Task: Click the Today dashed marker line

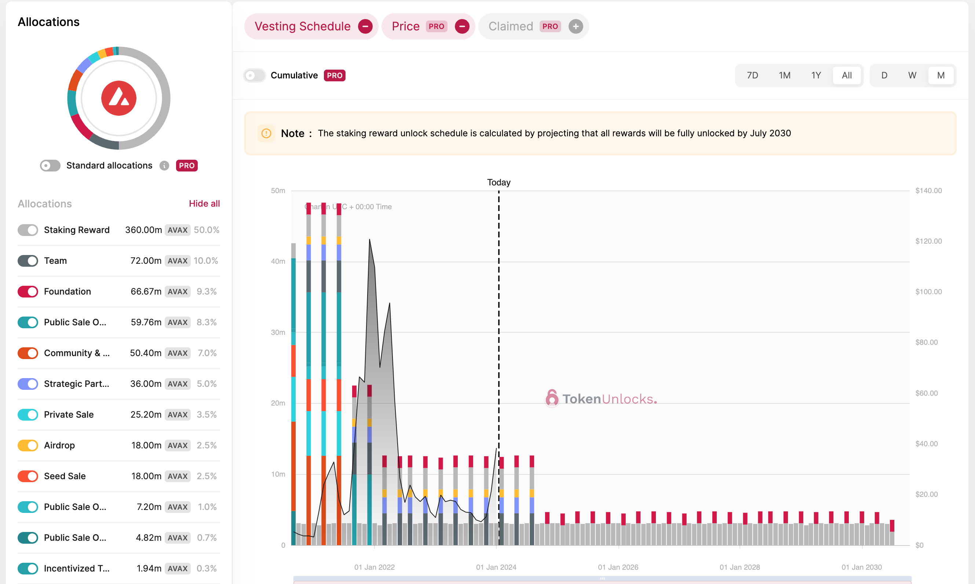Action: point(499,315)
